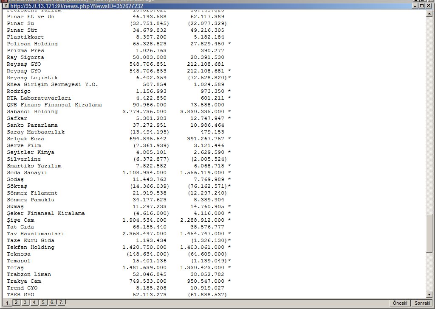This screenshot has height=309, width=435.
Task: Select the 'Selçuk Ecza' row name
Action: click(25, 139)
